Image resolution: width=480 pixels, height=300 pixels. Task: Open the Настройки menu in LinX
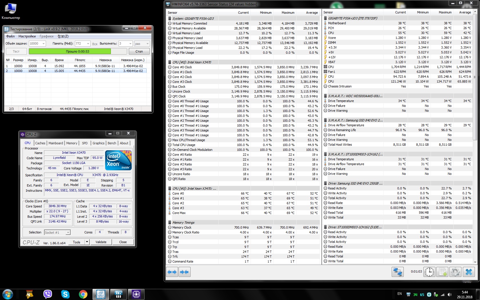tap(27, 36)
